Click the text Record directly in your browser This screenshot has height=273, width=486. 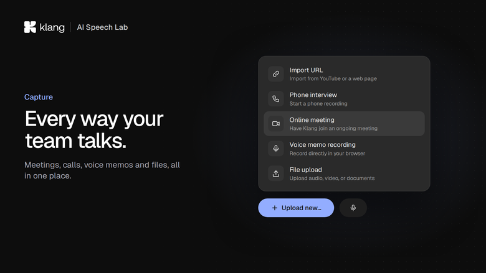pyautogui.click(x=327, y=154)
